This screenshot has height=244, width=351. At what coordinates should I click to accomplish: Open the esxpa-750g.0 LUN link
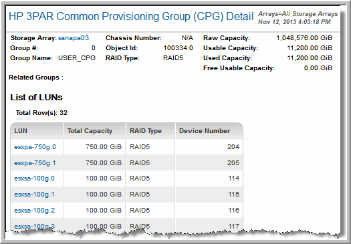tap(35, 147)
